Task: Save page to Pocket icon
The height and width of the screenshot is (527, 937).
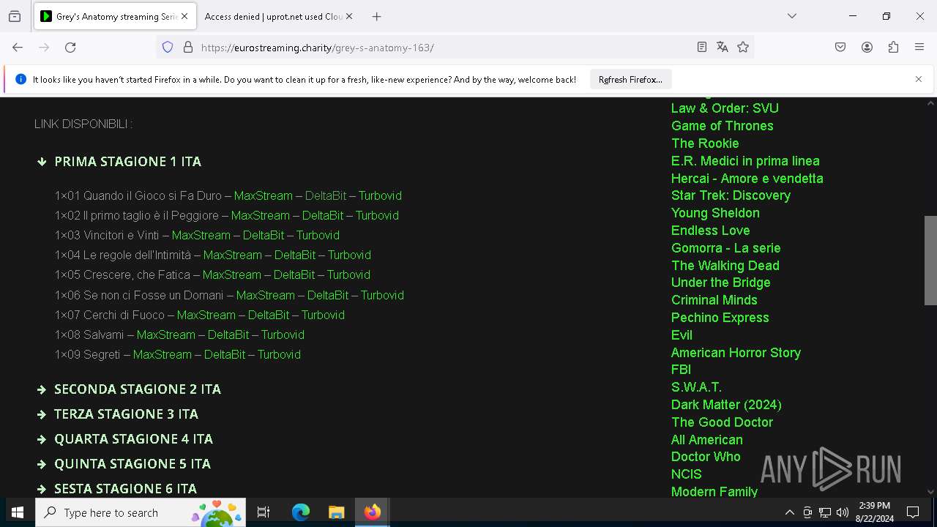Action: (840, 47)
